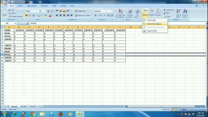
Task: Toggle Top Align
Action: 57,11
